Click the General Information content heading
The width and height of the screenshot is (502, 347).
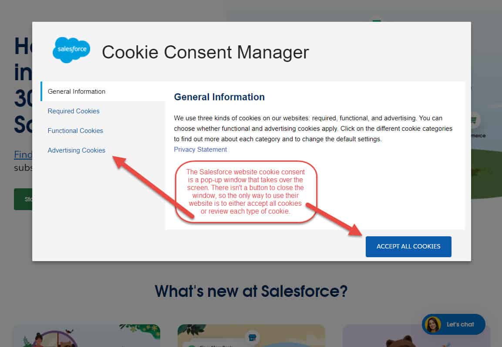click(x=219, y=97)
